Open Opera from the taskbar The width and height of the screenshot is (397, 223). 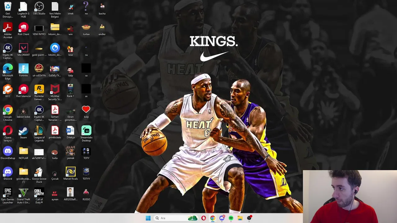pyautogui.click(x=203, y=218)
